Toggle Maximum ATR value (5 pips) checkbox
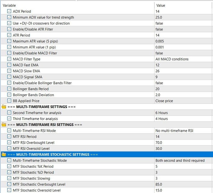 [9, 41]
